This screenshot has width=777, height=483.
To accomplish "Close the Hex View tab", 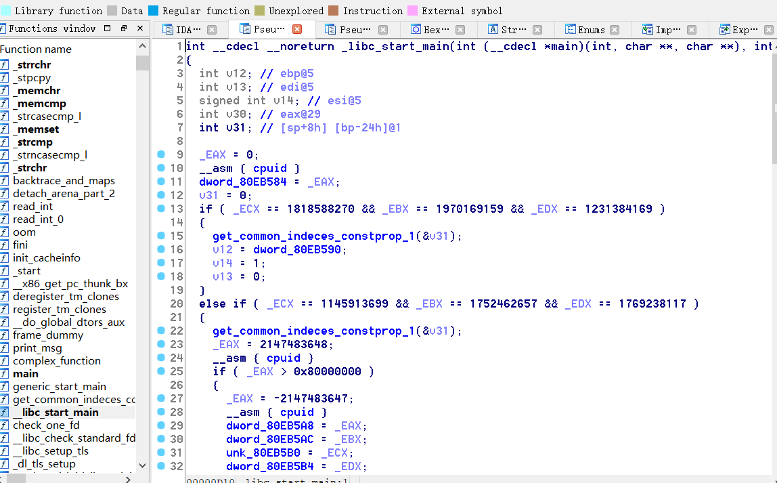I will (460, 30).
